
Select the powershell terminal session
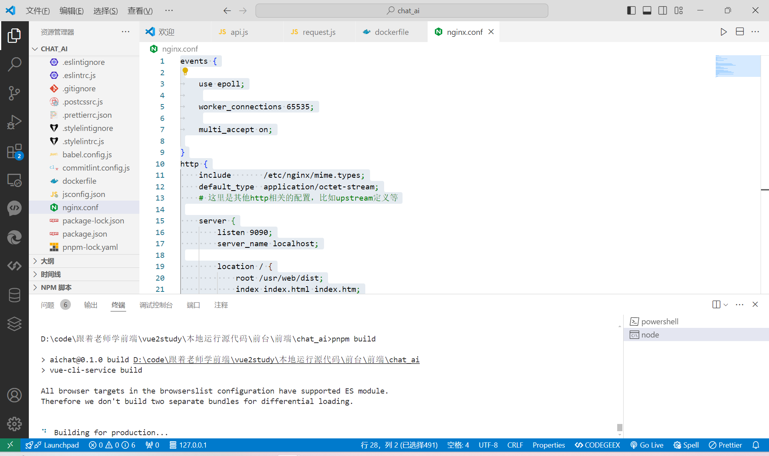coord(659,321)
